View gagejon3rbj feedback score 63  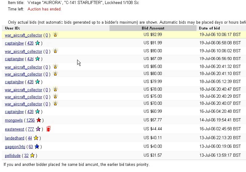(31, 147)
